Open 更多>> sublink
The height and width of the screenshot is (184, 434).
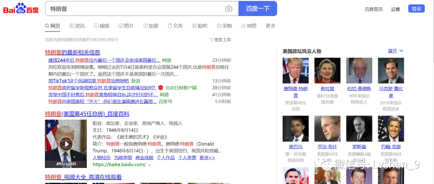pyautogui.click(x=207, y=158)
